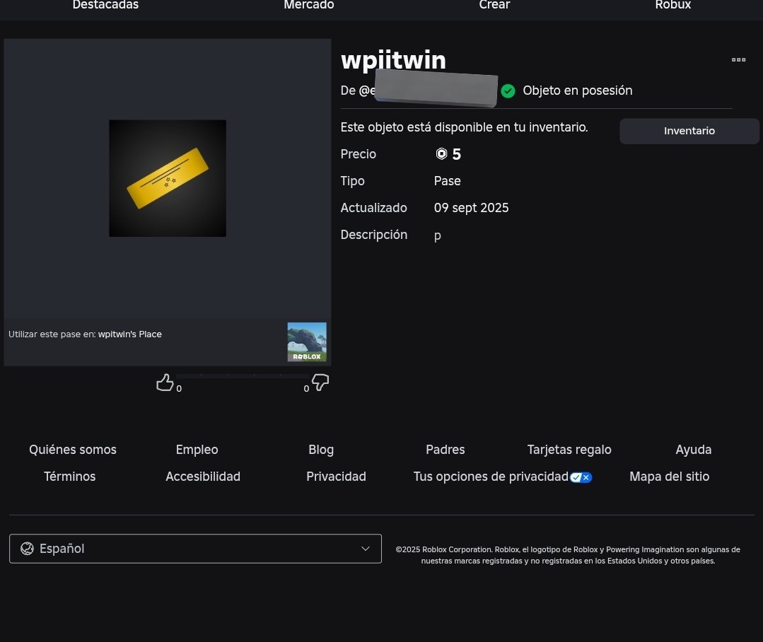763x642 pixels.
Task: Open the Español language dropdown
Action: 195,549
